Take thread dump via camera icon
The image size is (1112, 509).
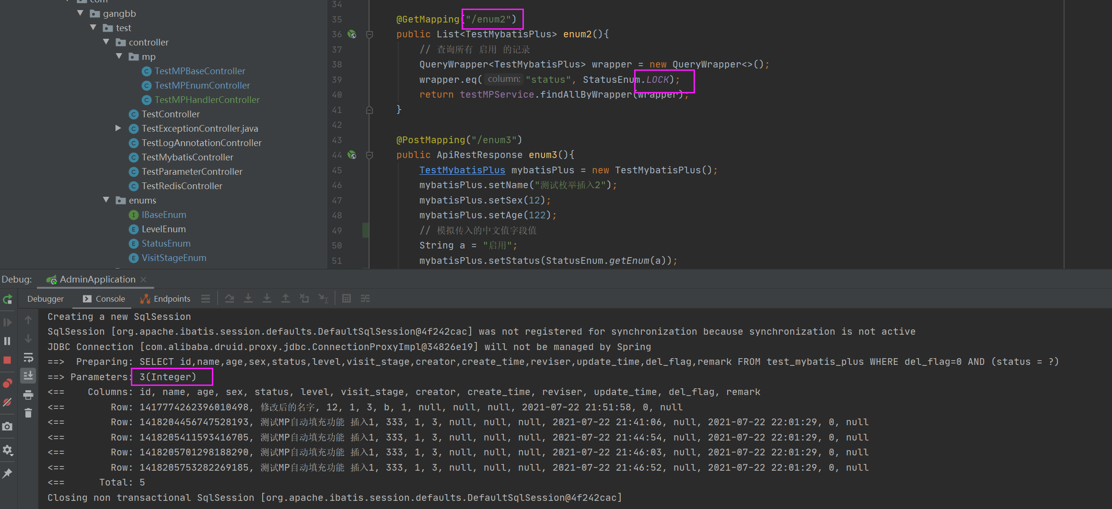(x=8, y=426)
